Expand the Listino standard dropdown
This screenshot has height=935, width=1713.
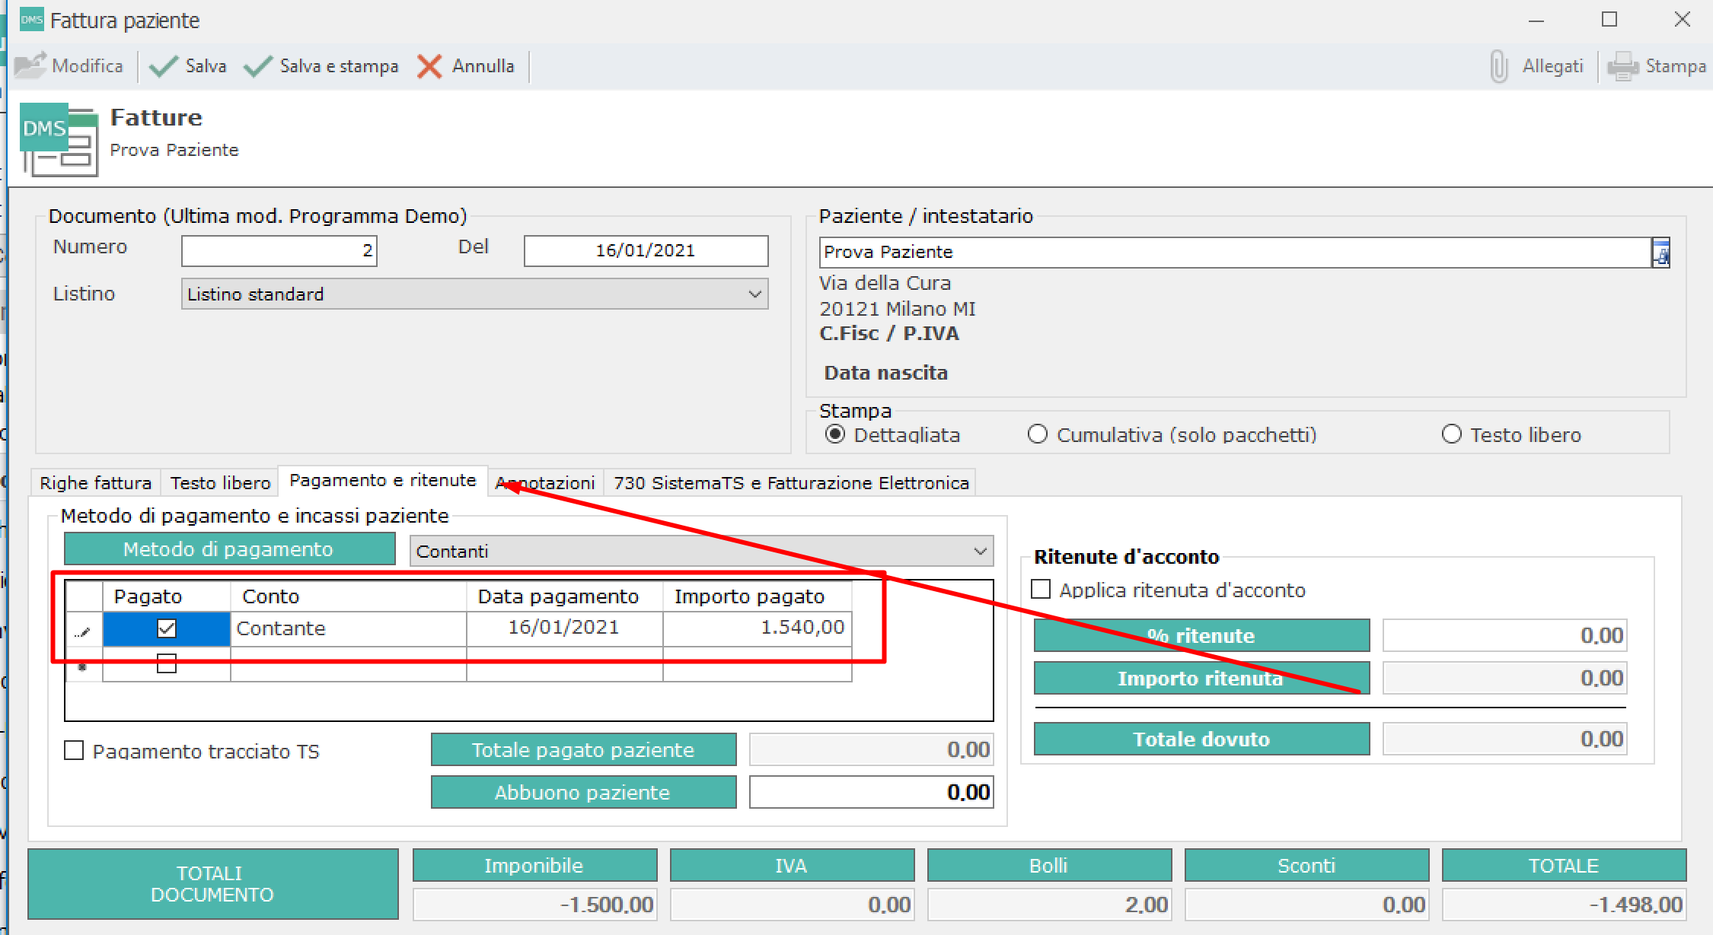point(754,294)
